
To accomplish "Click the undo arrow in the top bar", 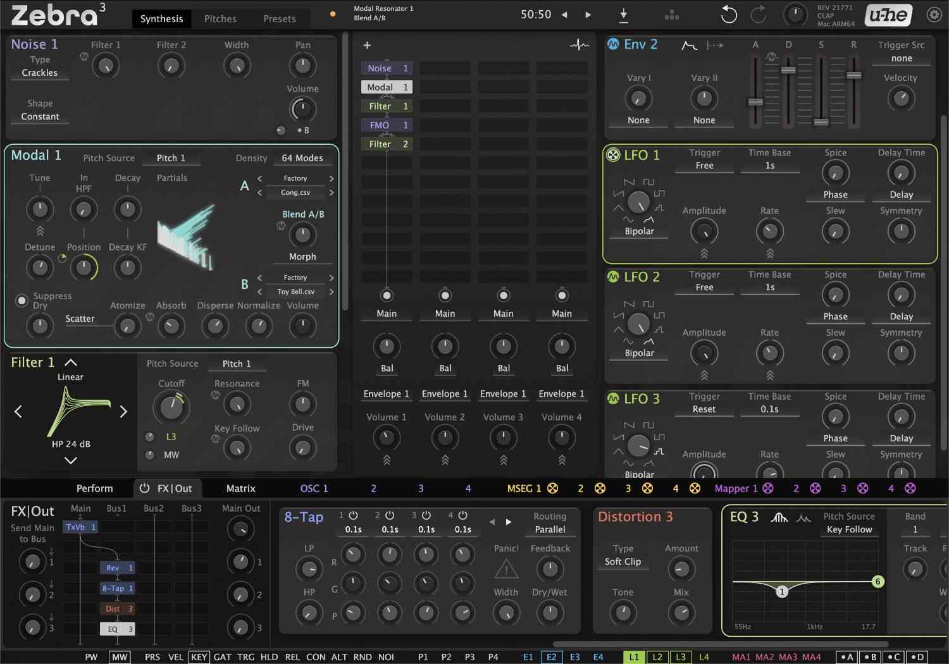I will (728, 15).
